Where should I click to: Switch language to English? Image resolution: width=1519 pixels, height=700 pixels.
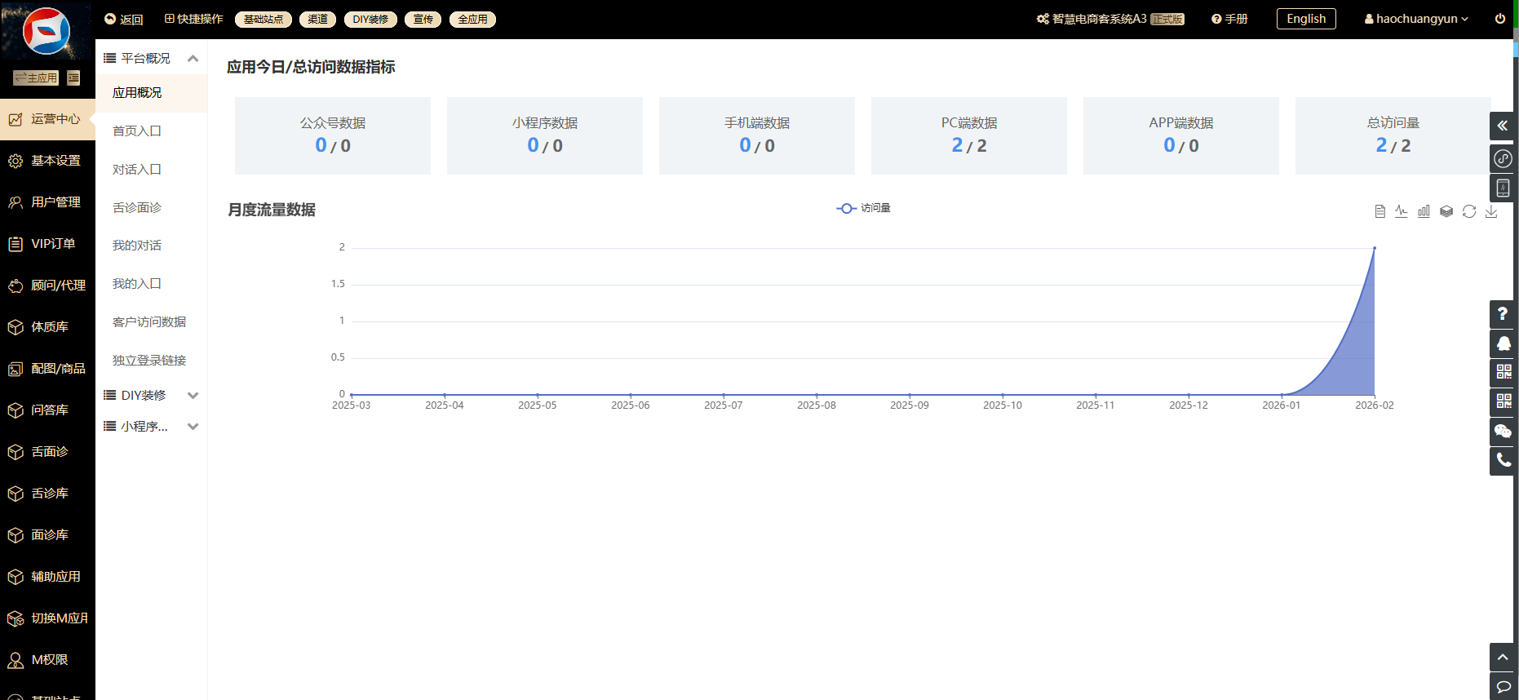pos(1305,19)
